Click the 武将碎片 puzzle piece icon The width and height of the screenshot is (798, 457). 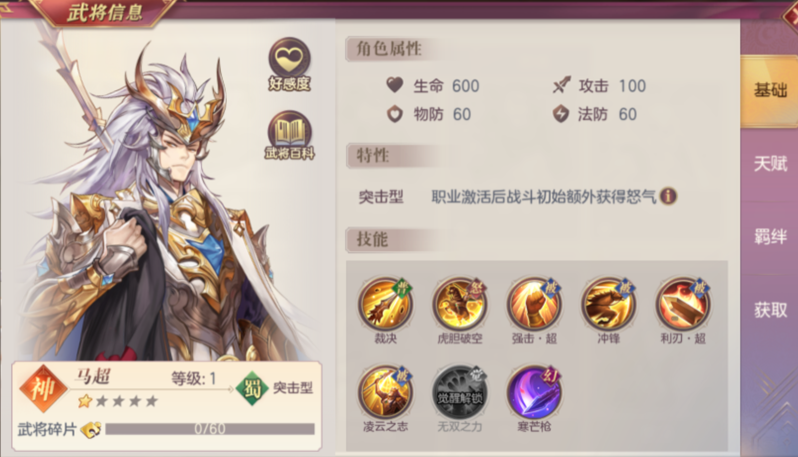[91, 429]
